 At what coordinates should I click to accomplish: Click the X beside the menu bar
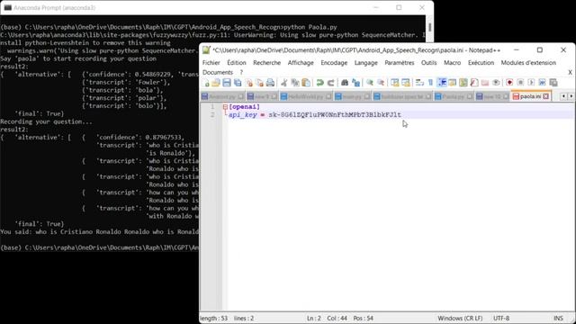coord(570,72)
